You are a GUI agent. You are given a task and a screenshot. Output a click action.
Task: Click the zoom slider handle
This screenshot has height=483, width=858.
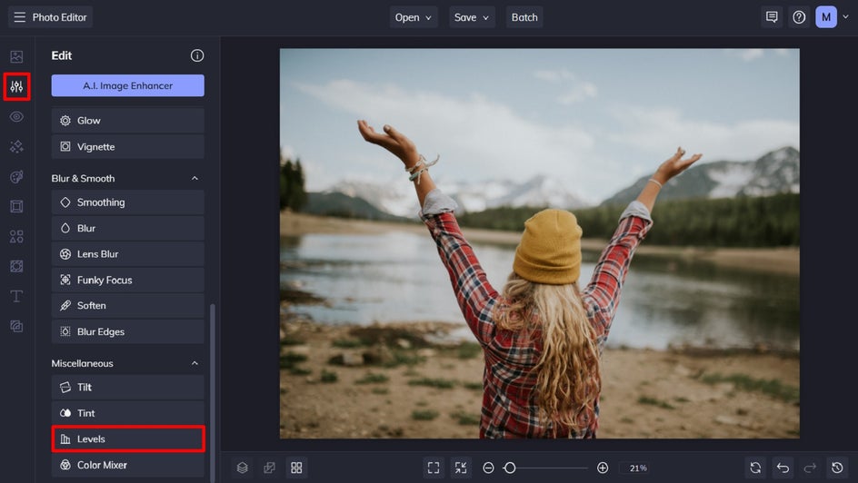(x=510, y=468)
